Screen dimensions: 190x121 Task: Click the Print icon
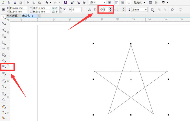tap(21, 2)
